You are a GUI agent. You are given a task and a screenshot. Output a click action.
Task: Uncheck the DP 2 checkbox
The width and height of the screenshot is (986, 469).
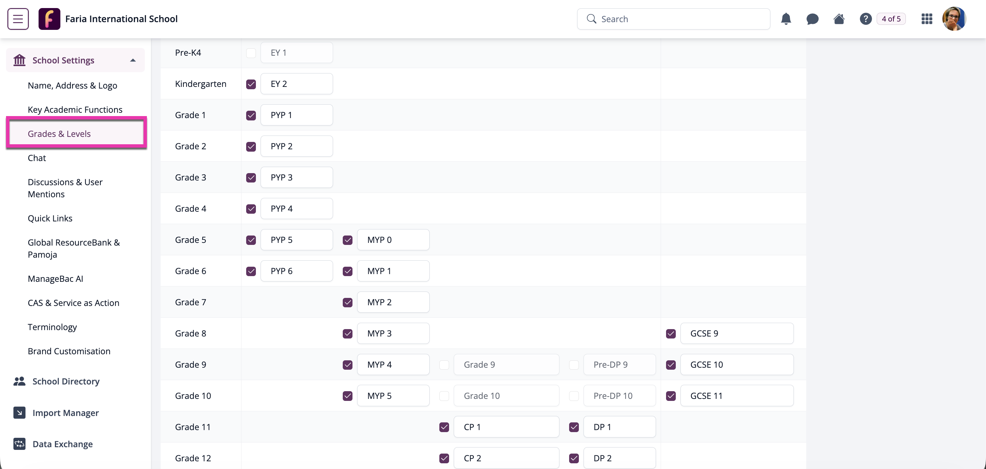(x=574, y=459)
